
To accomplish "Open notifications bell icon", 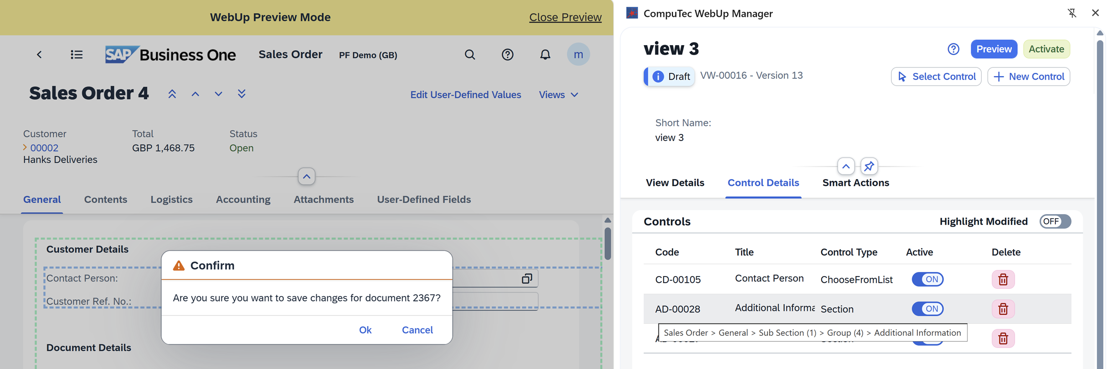I will (x=545, y=55).
